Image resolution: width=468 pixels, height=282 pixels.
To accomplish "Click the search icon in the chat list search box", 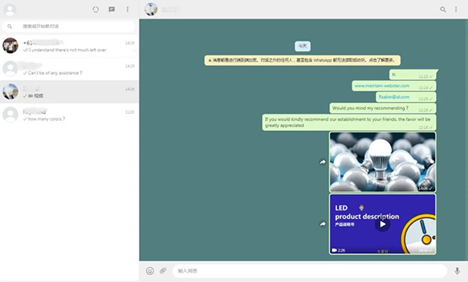I will (10, 26).
